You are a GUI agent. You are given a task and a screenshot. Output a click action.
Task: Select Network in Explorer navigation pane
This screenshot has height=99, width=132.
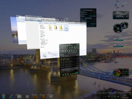[43, 47]
